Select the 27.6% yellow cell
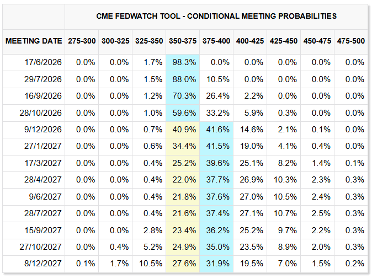Screen dimensions: 372x279 [183, 264]
